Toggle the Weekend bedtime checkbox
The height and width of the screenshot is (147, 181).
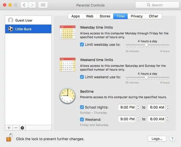click(82, 119)
